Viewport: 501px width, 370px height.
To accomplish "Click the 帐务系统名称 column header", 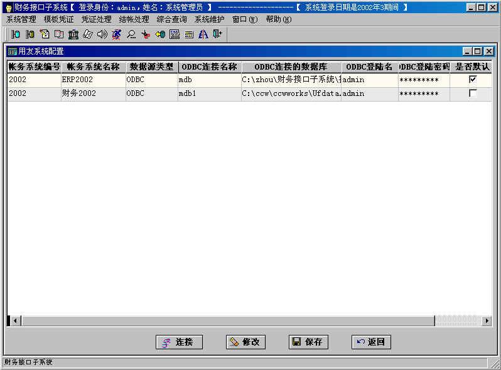I will (x=93, y=66).
